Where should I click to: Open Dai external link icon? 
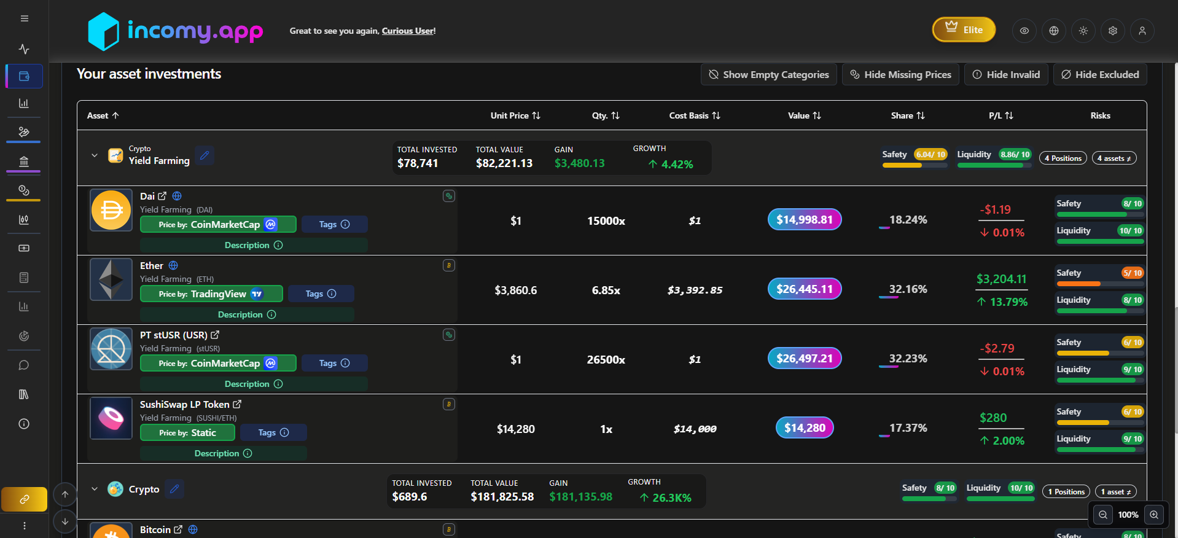pyautogui.click(x=162, y=196)
